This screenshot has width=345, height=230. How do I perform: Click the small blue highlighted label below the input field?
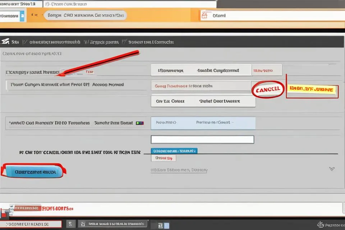[x=174, y=151]
